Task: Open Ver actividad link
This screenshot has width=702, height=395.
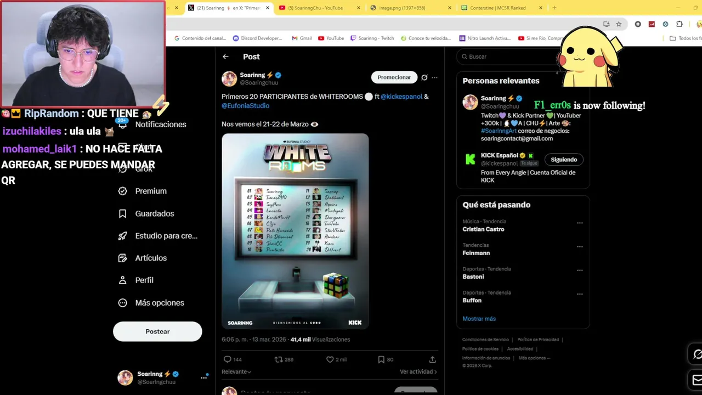Action: pos(418,372)
